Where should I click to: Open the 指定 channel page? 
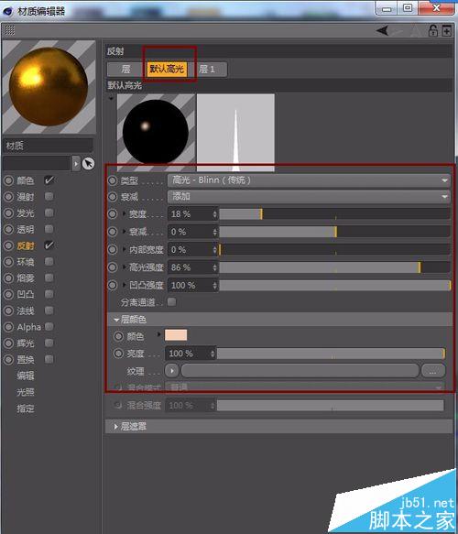(x=26, y=409)
